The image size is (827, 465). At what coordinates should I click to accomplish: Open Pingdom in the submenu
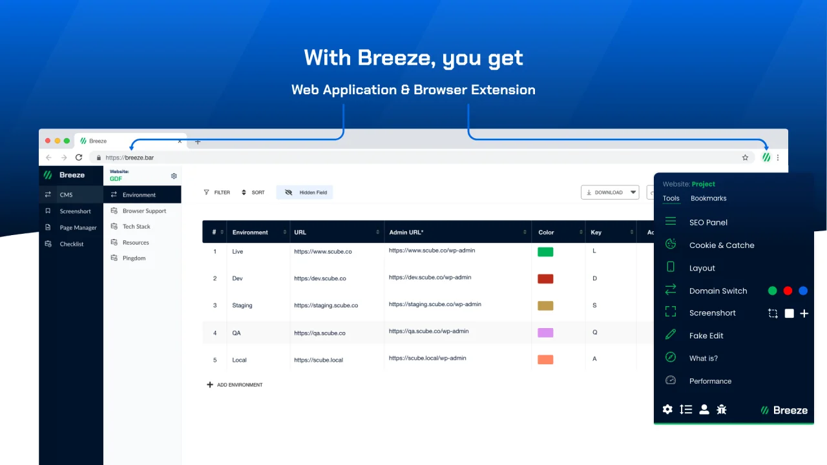(x=142, y=258)
